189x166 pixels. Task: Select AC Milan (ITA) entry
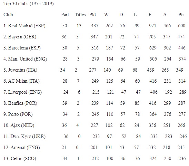coord(21,81)
